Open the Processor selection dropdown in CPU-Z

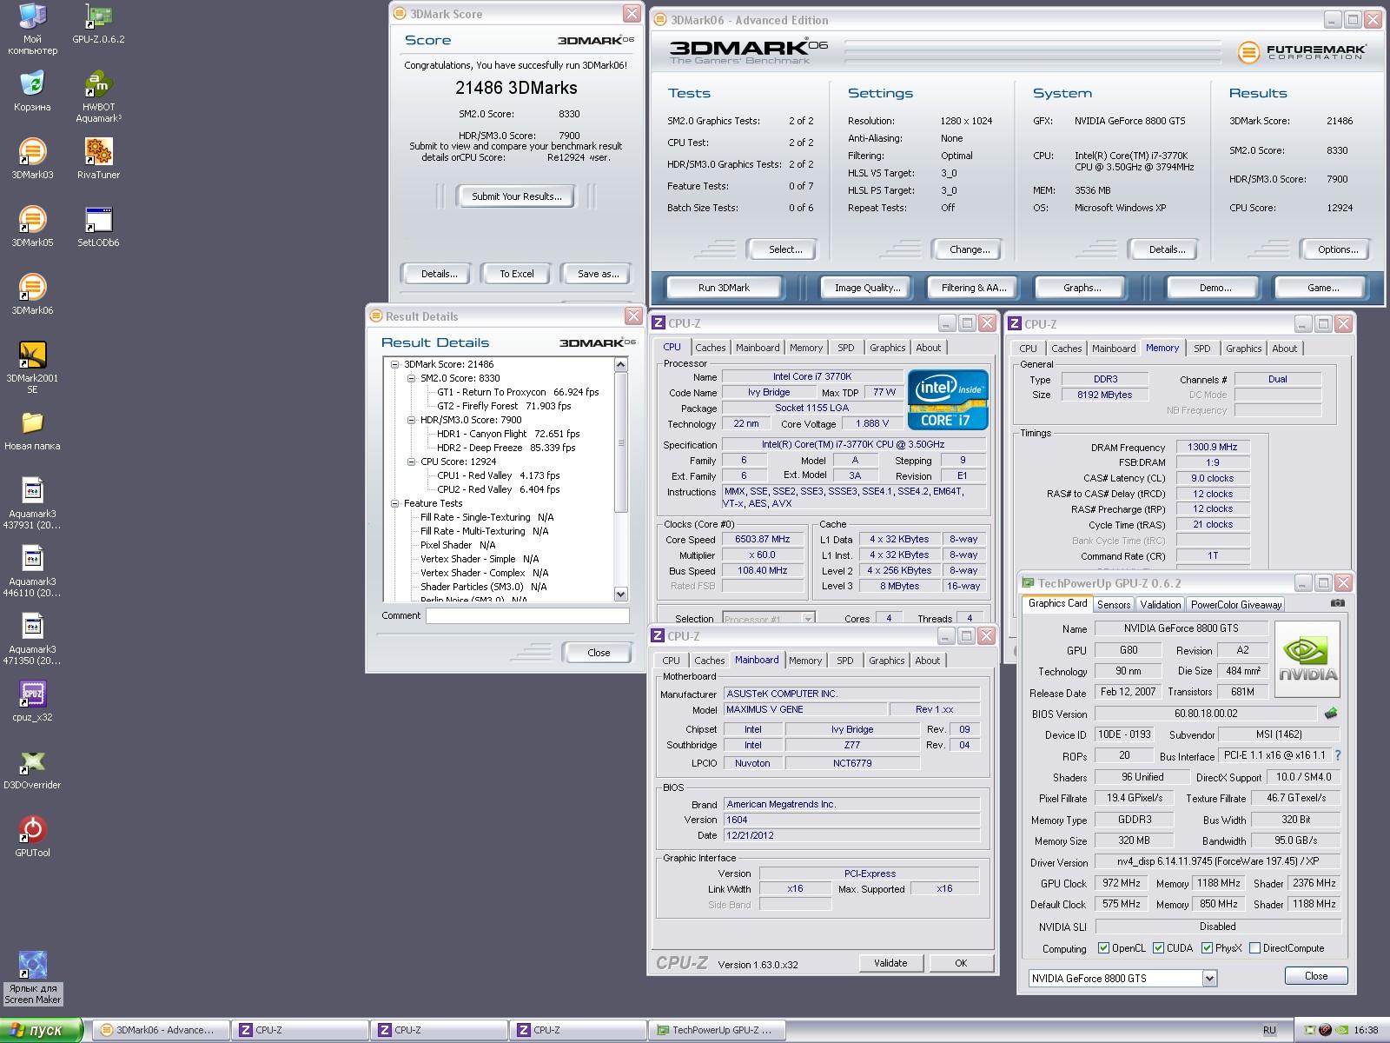point(807,619)
